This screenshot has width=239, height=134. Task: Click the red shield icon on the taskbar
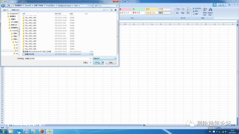click(x=42, y=131)
